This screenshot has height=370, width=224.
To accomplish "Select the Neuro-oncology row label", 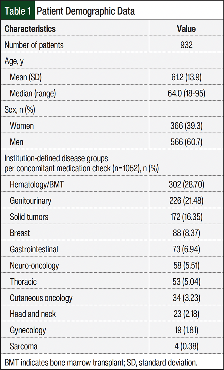I will 34,265.
